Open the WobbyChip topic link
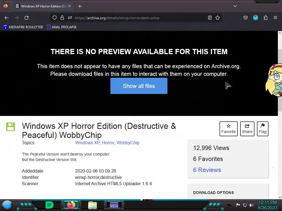 tap(128, 143)
